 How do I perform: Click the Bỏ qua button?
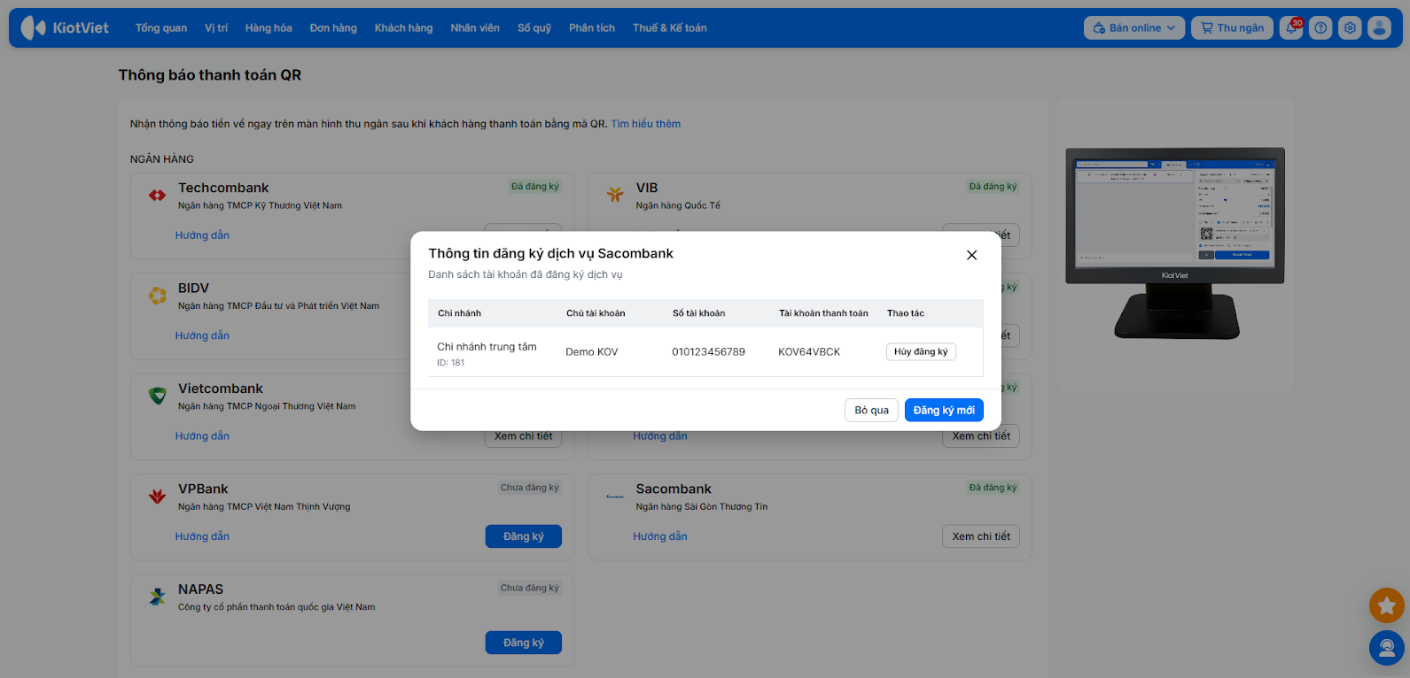coord(872,411)
